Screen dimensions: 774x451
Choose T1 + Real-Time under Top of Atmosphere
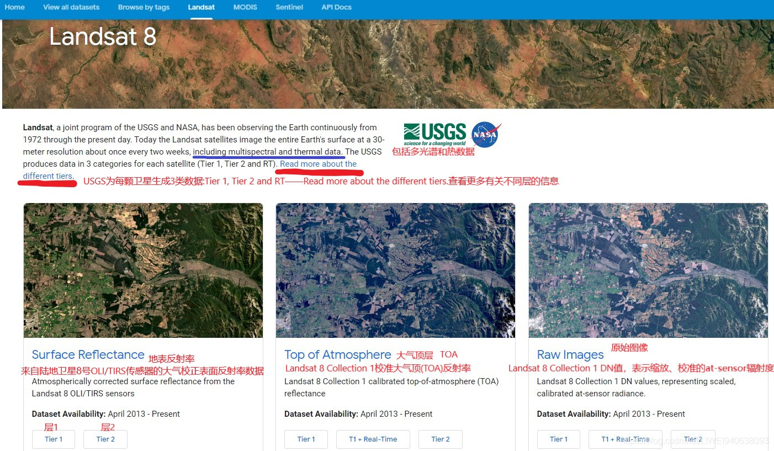click(x=373, y=439)
